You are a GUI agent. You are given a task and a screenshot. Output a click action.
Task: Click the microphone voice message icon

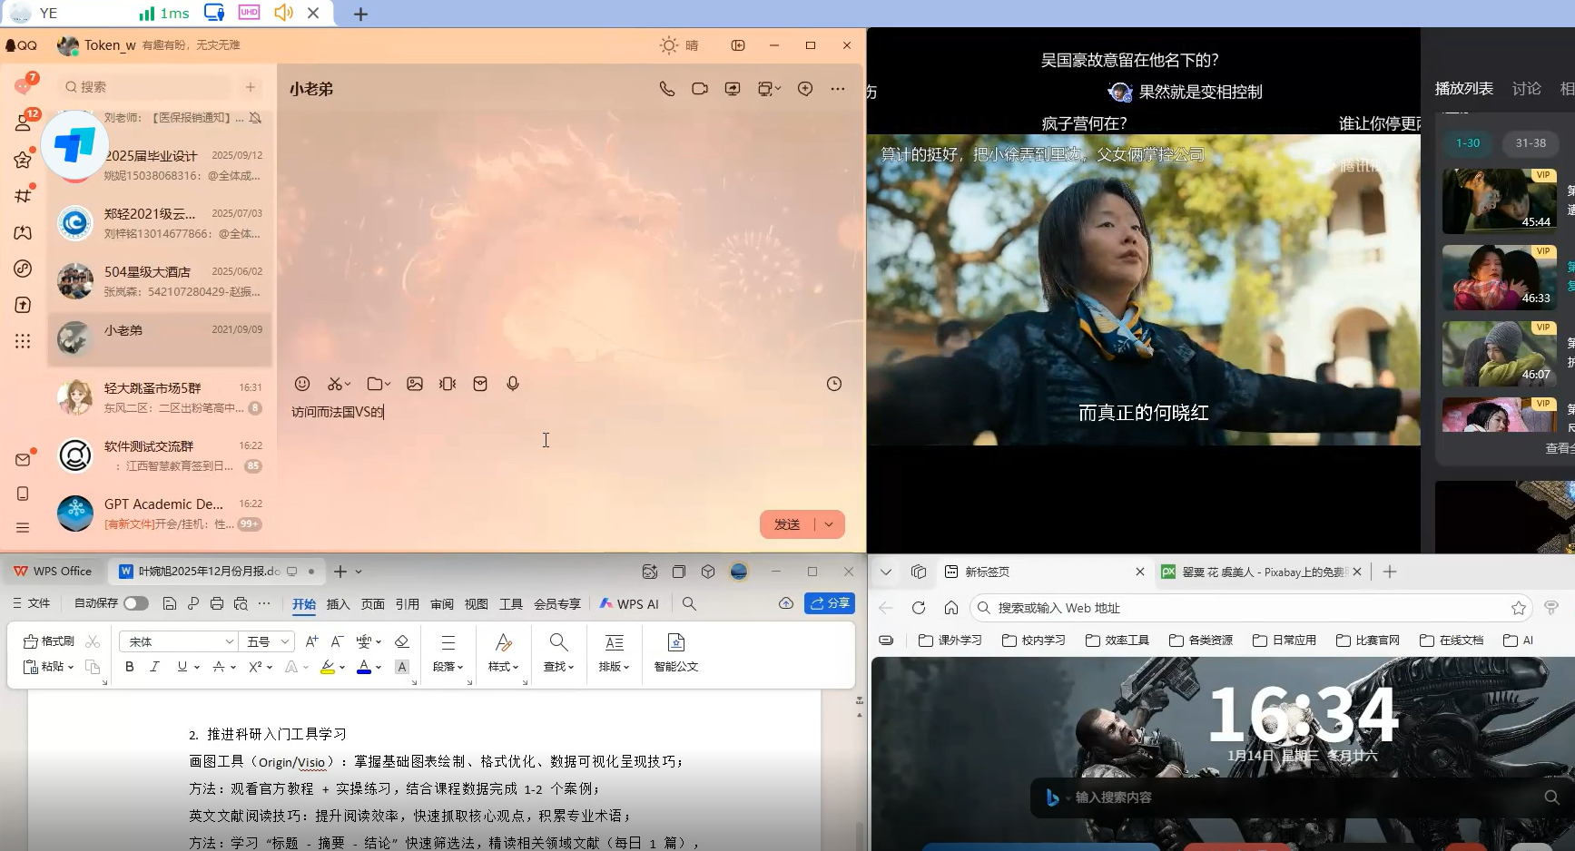tap(513, 384)
